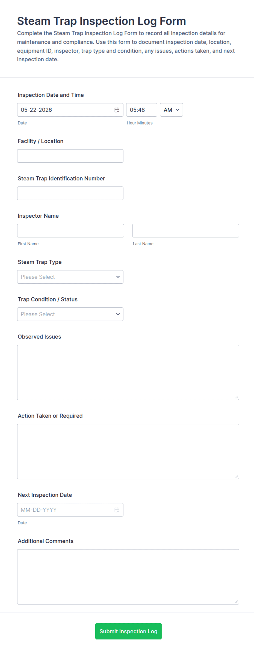Focus the Next Inspection Date input
The width and height of the screenshot is (254, 653).
[66, 510]
